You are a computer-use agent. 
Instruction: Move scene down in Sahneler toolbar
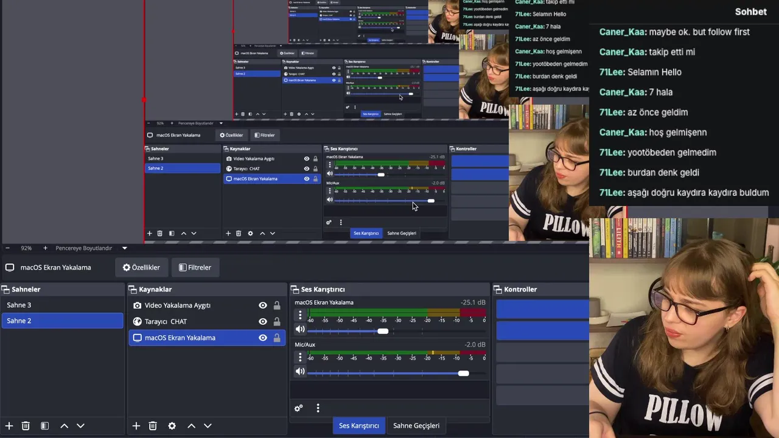point(80,426)
